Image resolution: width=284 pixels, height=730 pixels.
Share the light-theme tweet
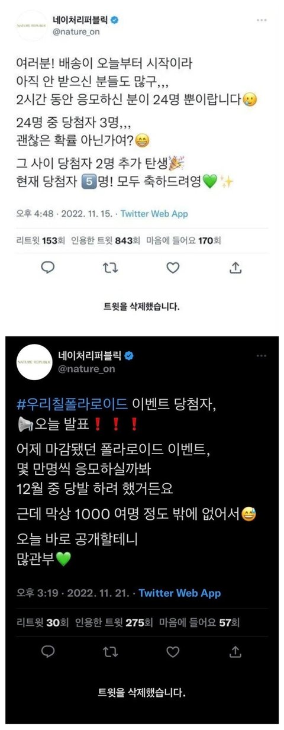tap(235, 268)
